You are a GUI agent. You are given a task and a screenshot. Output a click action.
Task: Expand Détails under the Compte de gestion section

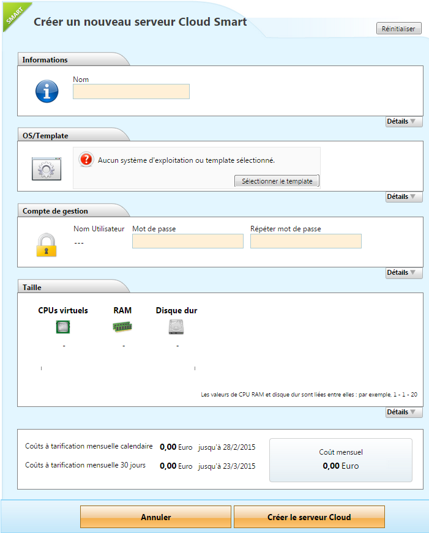tap(404, 273)
